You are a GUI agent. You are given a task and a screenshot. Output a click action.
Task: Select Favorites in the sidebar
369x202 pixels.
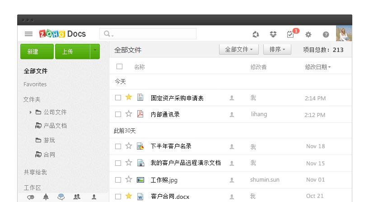pyautogui.click(x=35, y=85)
